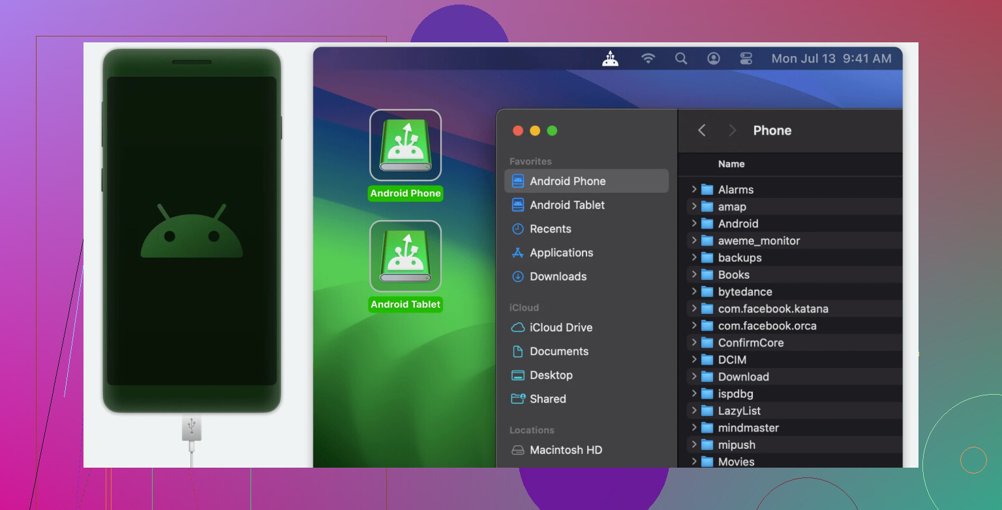Image resolution: width=1002 pixels, height=510 pixels.
Task: Expand the Books folder
Action: [694, 275]
